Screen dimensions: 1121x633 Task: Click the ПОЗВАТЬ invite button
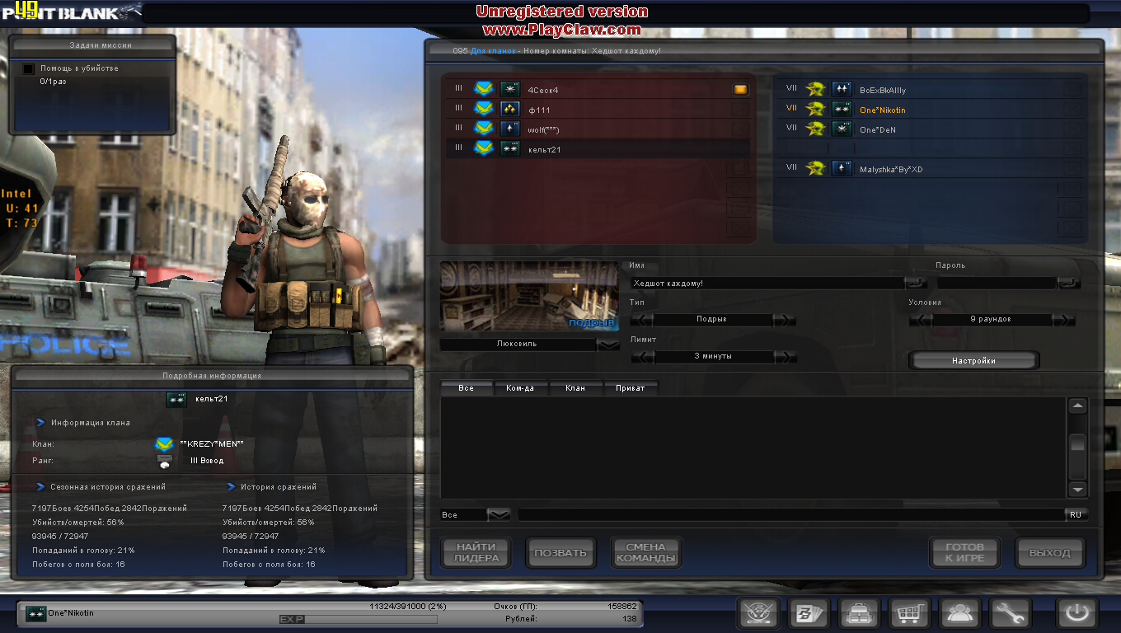click(x=560, y=553)
